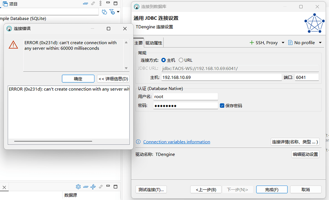Click the TDengine network logo icon
The width and height of the screenshot is (329, 200).
(x=314, y=23)
